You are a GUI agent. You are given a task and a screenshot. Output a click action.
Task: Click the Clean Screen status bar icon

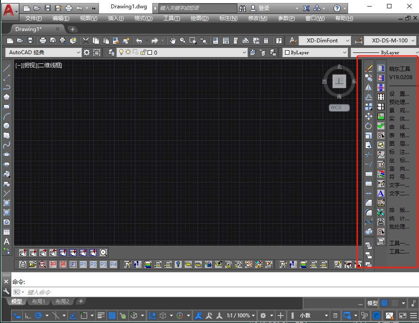403,316
